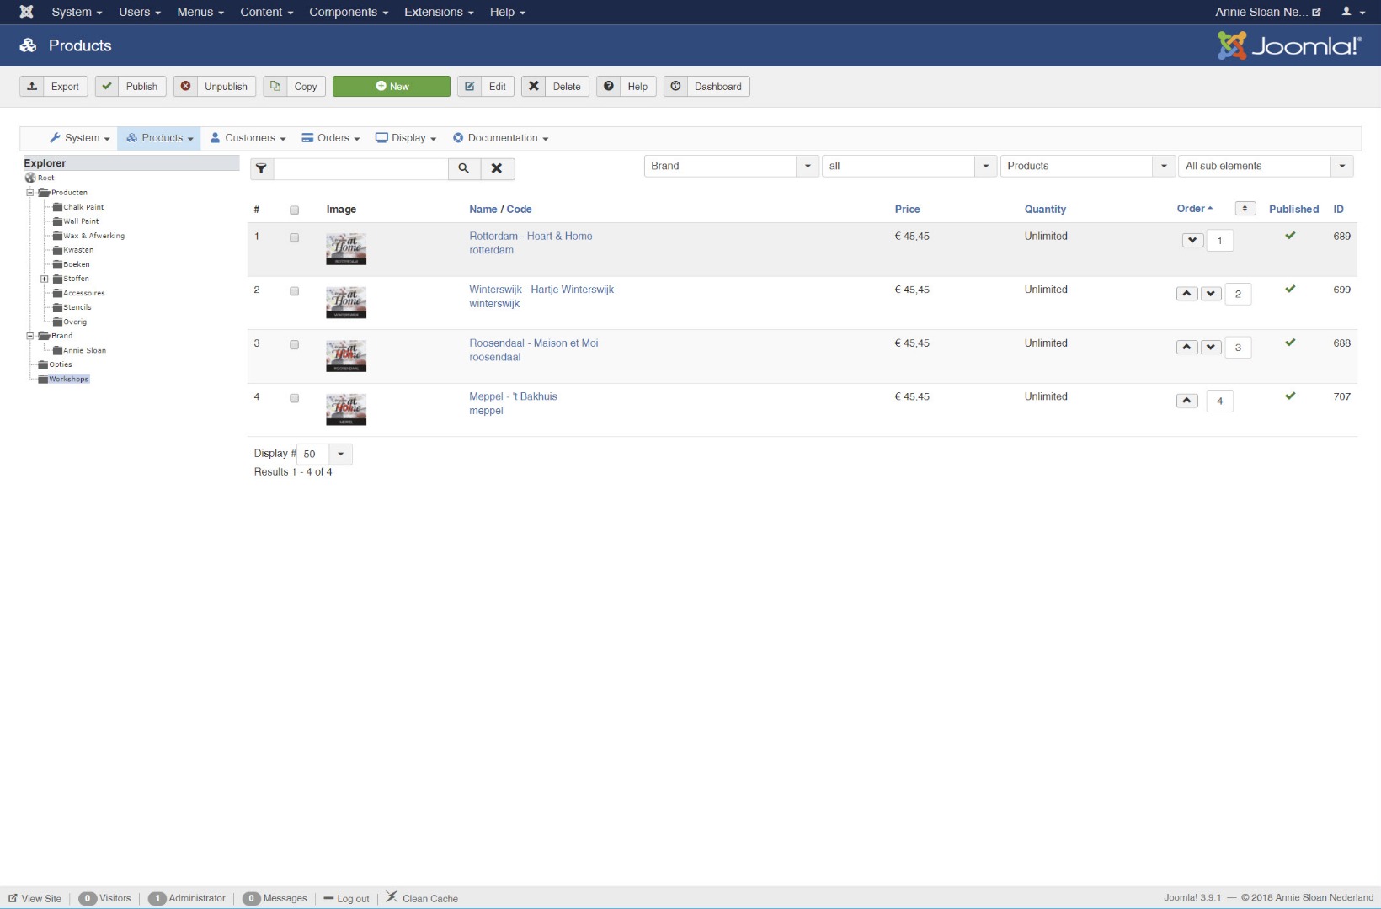Open Rotterdam - Heart & Home product
Image resolution: width=1381 pixels, height=909 pixels.
tap(531, 237)
